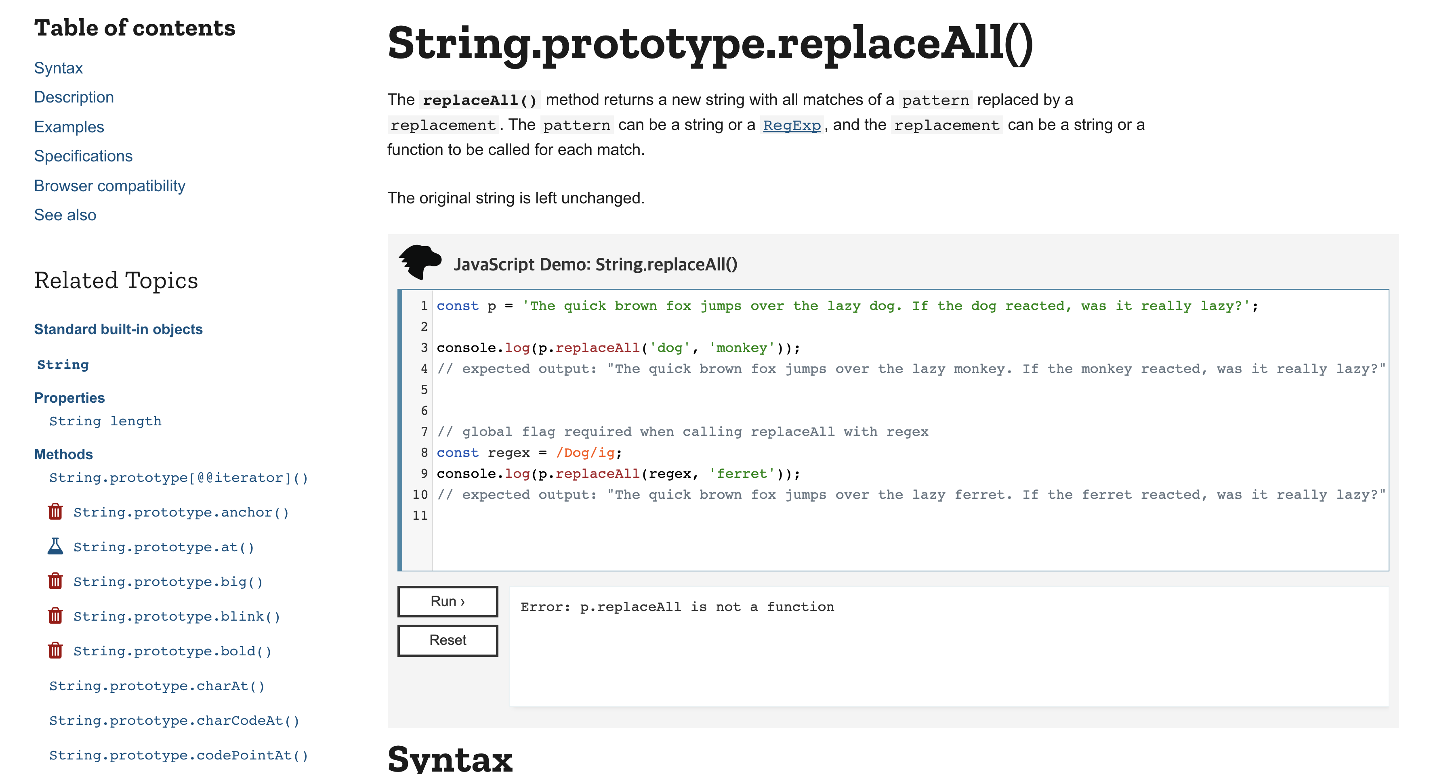
Task: Click trash icon beside String.prototype.anchor()
Action: [55, 512]
